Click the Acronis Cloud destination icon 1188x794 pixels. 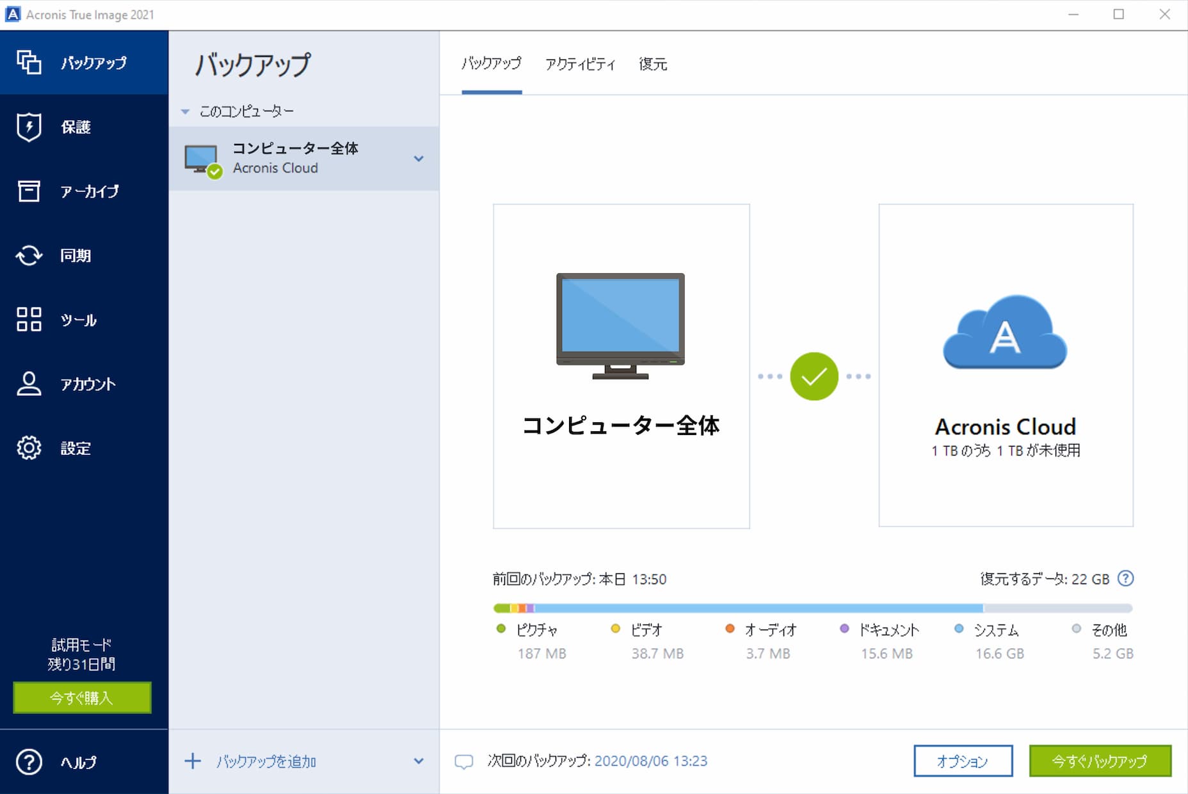(x=1005, y=332)
